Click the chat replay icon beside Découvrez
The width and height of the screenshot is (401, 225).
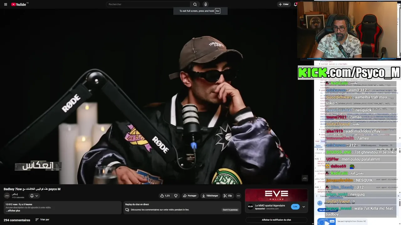(127, 210)
